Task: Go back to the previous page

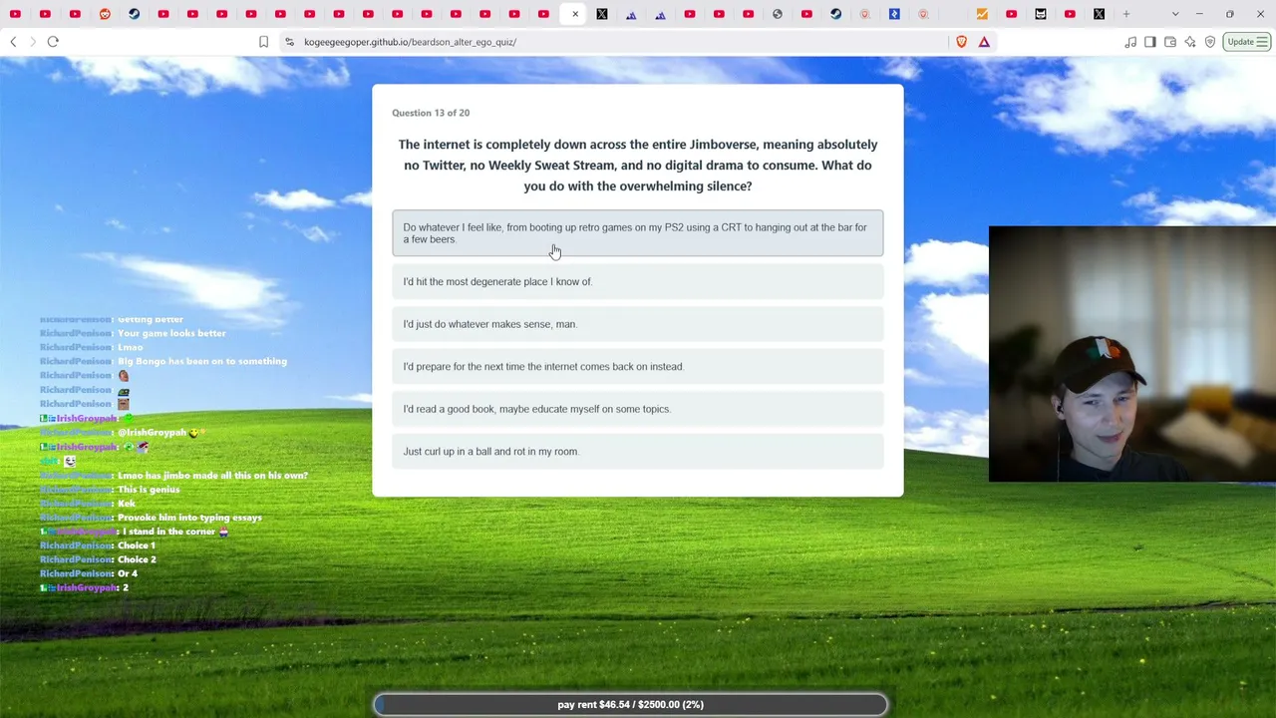Action: click(x=13, y=42)
